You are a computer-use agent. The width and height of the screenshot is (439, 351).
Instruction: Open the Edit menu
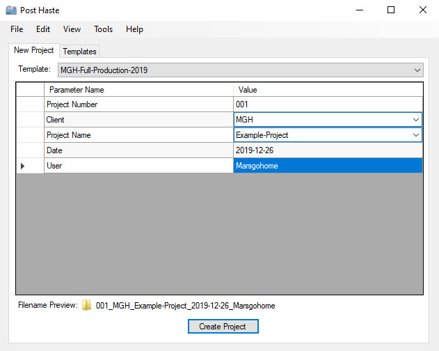click(x=43, y=29)
